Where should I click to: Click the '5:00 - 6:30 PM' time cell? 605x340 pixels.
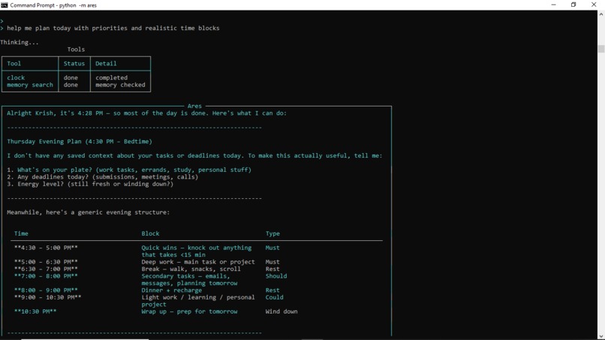46,262
